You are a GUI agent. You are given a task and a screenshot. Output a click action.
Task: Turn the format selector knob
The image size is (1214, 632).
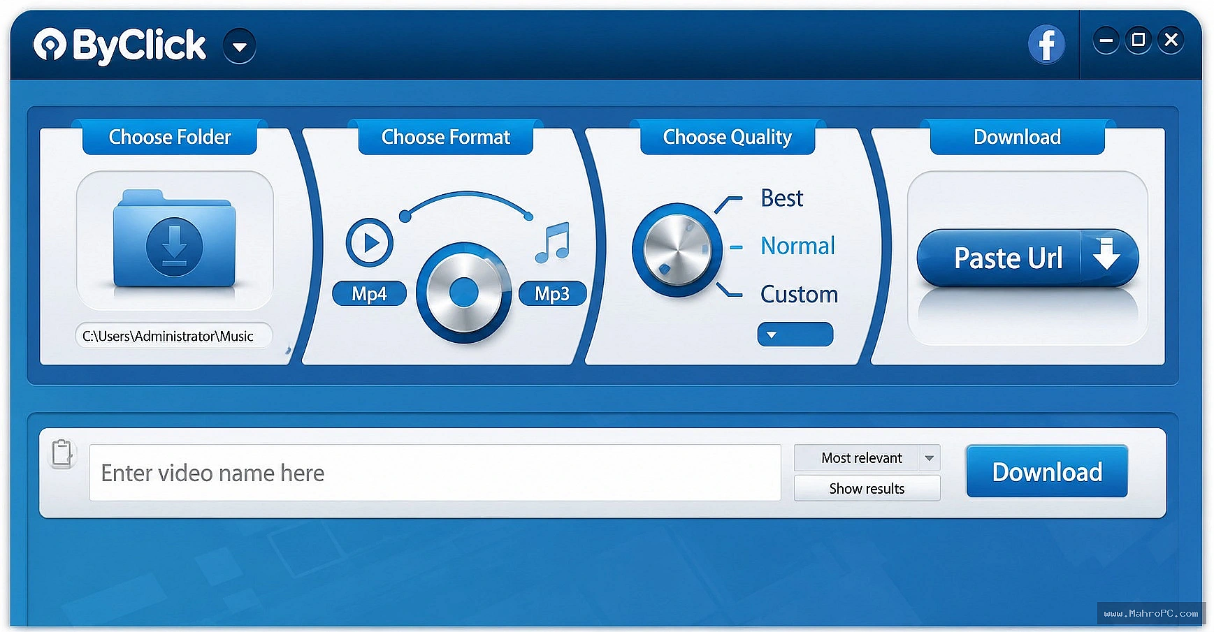(463, 293)
